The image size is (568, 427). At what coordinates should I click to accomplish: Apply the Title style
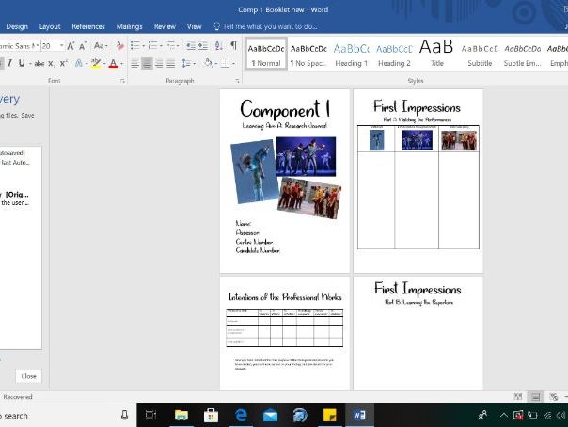[x=436, y=54]
